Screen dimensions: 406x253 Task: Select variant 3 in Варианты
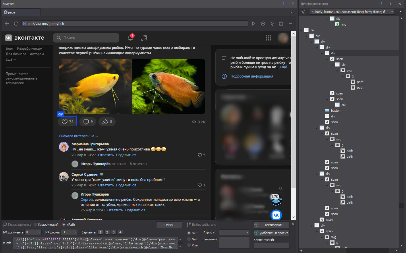tap(114, 232)
